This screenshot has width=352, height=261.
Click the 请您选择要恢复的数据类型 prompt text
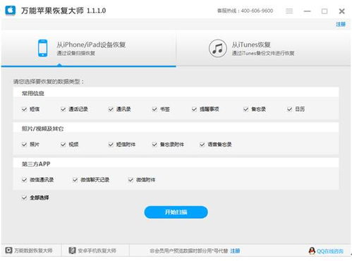[x=49, y=82]
